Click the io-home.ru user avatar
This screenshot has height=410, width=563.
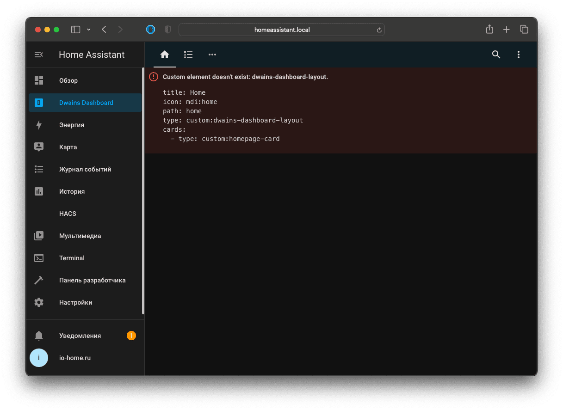(x=39, y=358)
